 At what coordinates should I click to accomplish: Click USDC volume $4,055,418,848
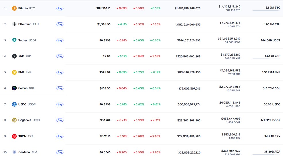pos(230,102)
